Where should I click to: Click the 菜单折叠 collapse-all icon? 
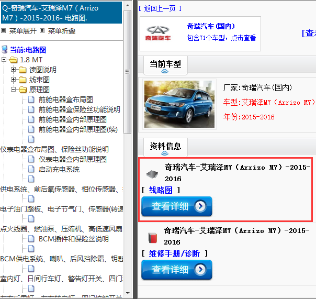(42, 31)
